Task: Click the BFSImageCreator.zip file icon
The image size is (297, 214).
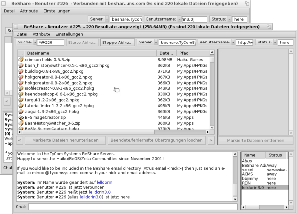Action: click(x=21, y=118)
